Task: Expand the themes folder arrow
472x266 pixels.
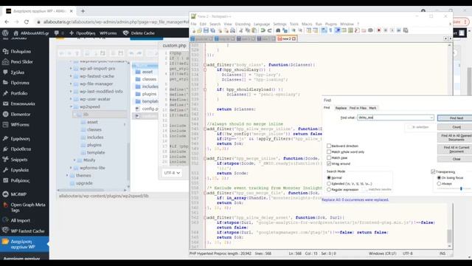Action: [67, 175]
